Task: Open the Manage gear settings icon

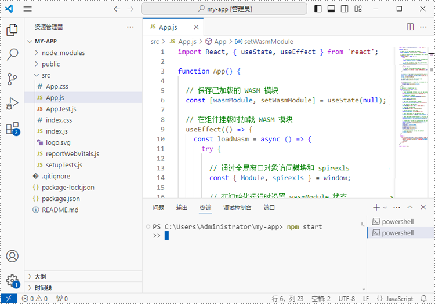Action: (12, 281)
